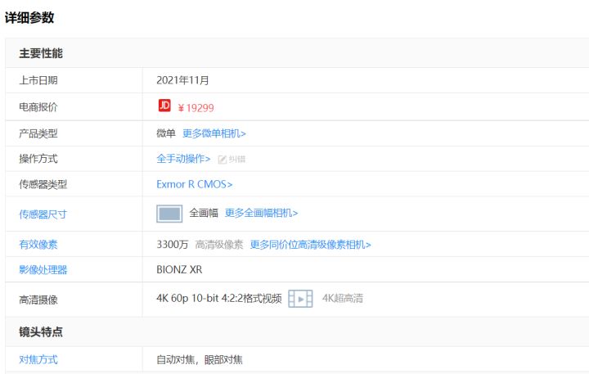Click the 自动对焦，眼部对焦 value
This screenshot has height=374, width=589.
tap(200, 360)
